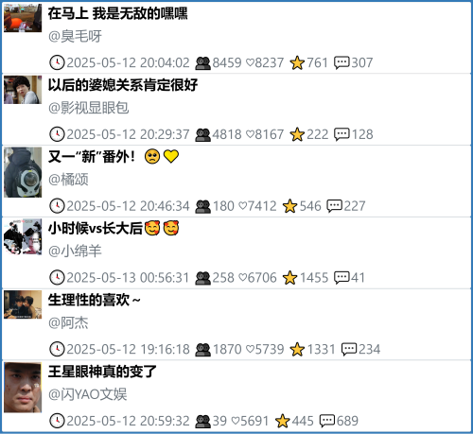473x434 pixels.
Task: Click the star icon beside 1455
Action: click(289, 278)
